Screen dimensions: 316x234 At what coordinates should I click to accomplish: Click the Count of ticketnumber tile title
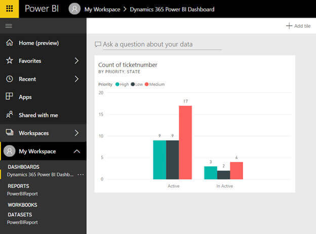(128, 65)
